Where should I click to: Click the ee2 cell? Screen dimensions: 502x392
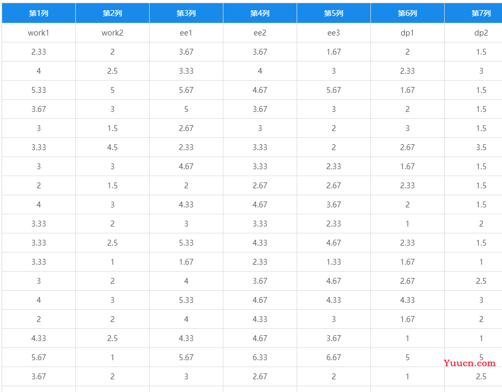coord(260,33)
